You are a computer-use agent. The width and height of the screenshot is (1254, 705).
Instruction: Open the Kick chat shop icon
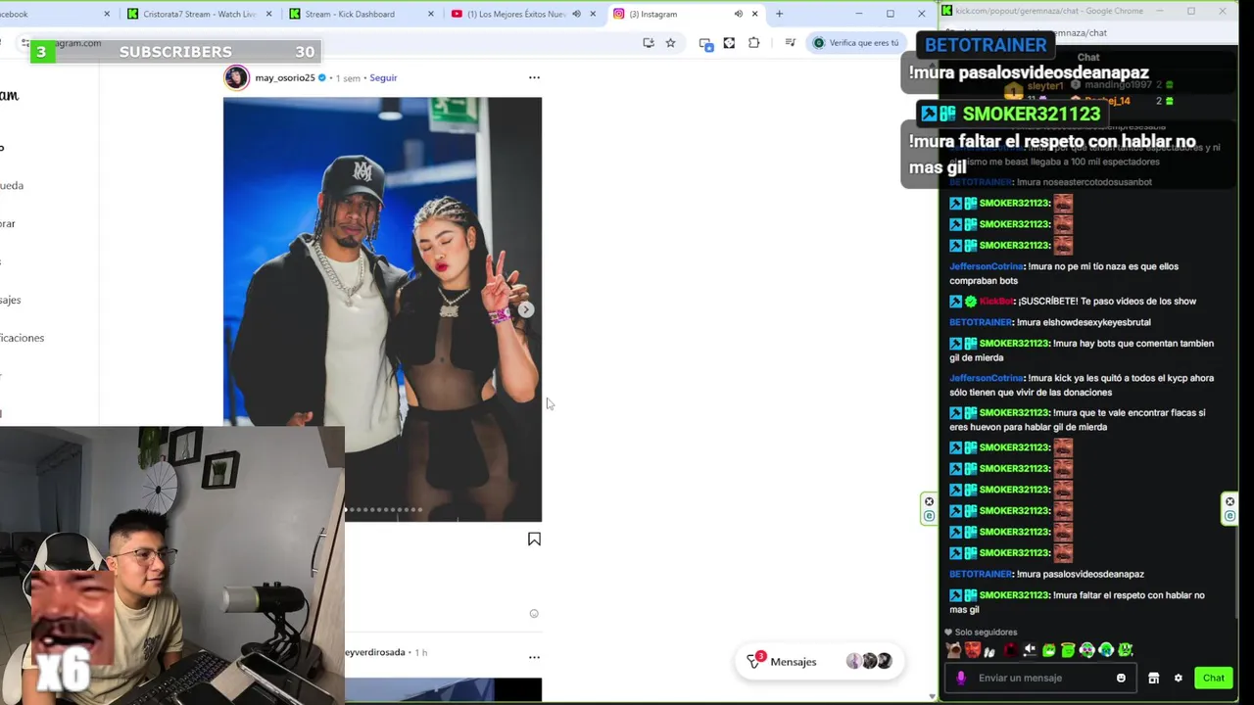(1153, 678)
